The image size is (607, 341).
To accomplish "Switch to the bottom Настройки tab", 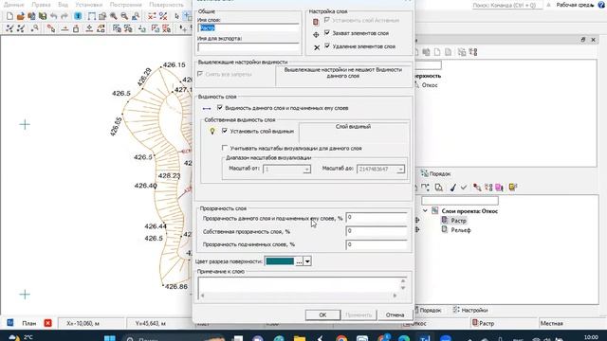I will point(470,310).
